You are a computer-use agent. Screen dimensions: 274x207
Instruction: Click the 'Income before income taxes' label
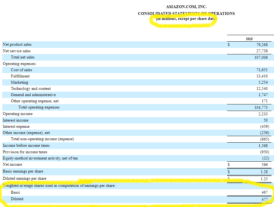pos(26,145)
